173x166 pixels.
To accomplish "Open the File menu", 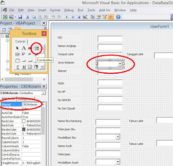I will pos(12,10).
